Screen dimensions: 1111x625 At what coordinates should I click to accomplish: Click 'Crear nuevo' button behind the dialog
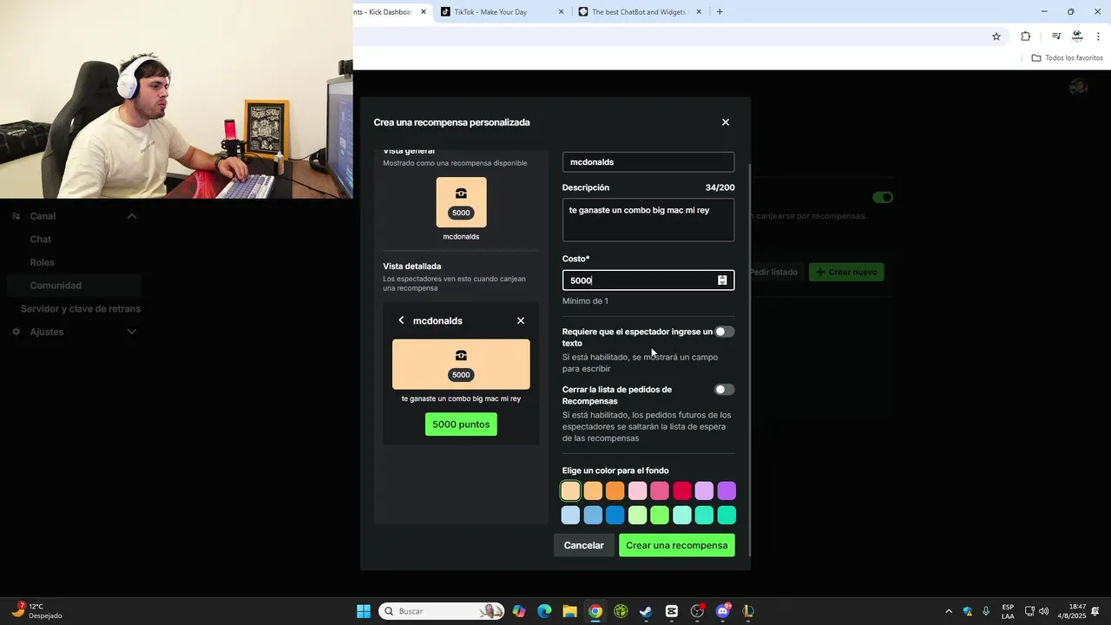pyautogui.click(x=846, y=272)
